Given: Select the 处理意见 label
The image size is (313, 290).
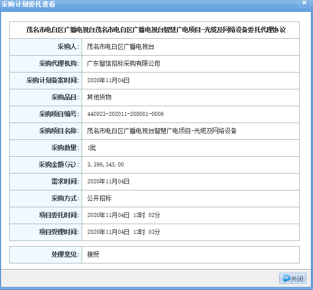Looking at the screenshot, I should pos(65,254).
